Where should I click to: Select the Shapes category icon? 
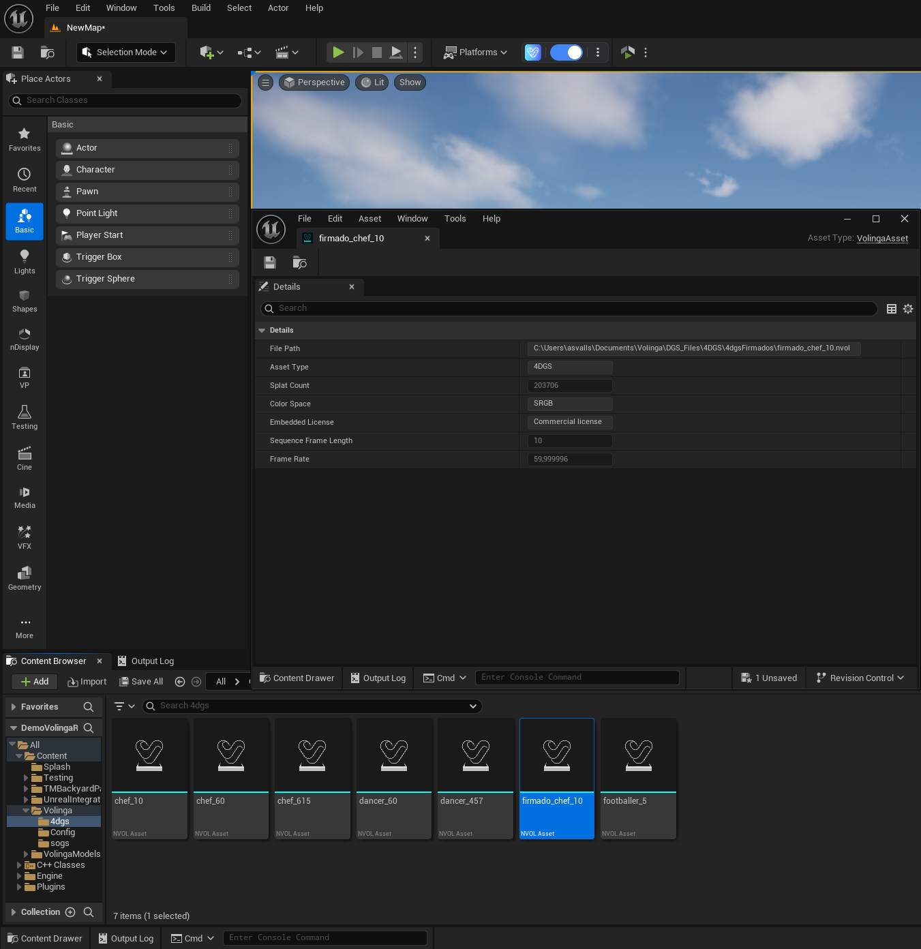point(25,301)
